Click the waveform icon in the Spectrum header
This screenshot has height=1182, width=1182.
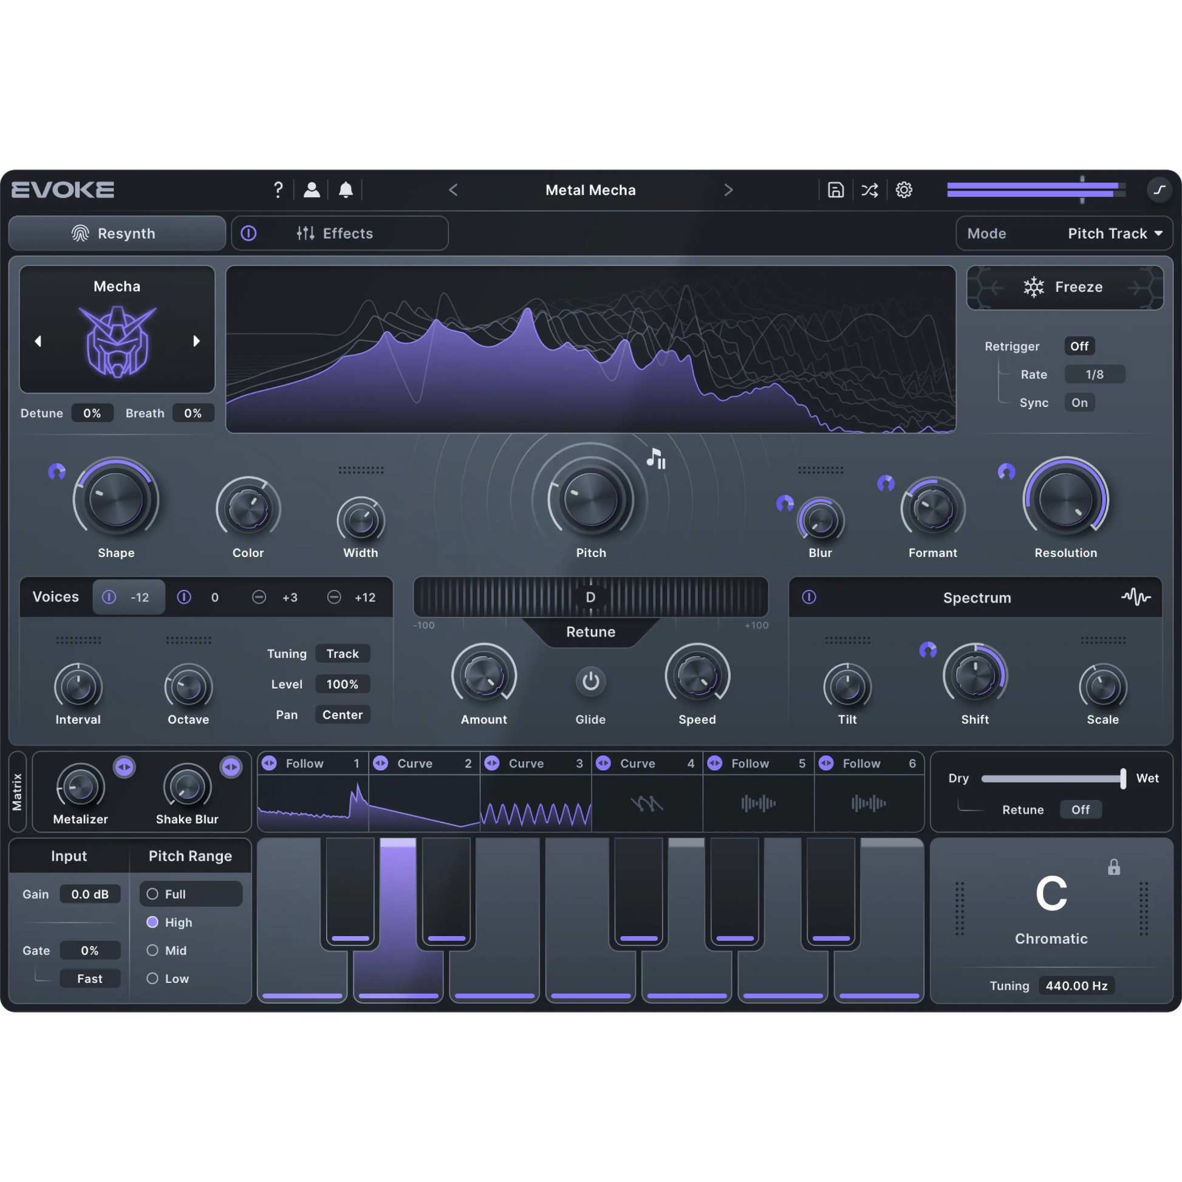pos(1136,598)
